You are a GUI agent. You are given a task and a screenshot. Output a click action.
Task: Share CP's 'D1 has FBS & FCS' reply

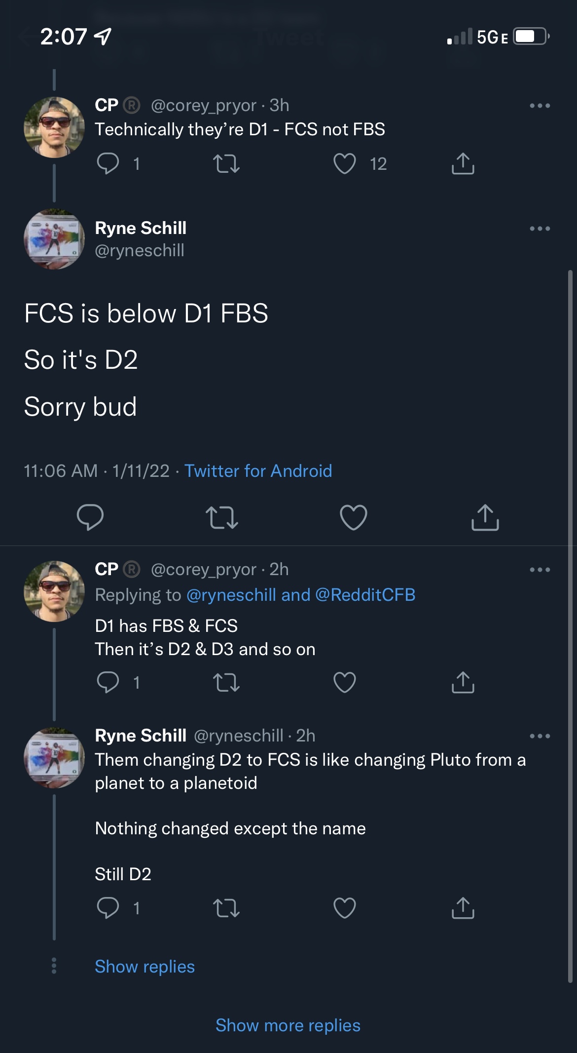(x=463, y=683)
